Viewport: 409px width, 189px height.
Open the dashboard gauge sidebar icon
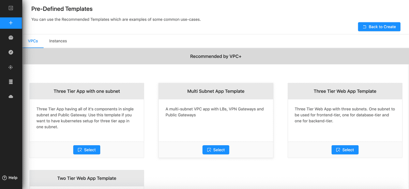coord(11,38)
